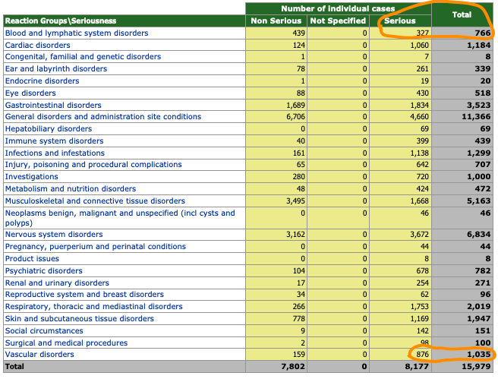Open Cardiac disorders link

[x=37, y=45]
